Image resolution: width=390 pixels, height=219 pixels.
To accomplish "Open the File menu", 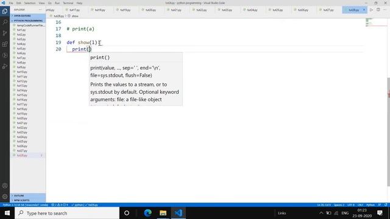I will pyautogui.click(x=11, y=3).
